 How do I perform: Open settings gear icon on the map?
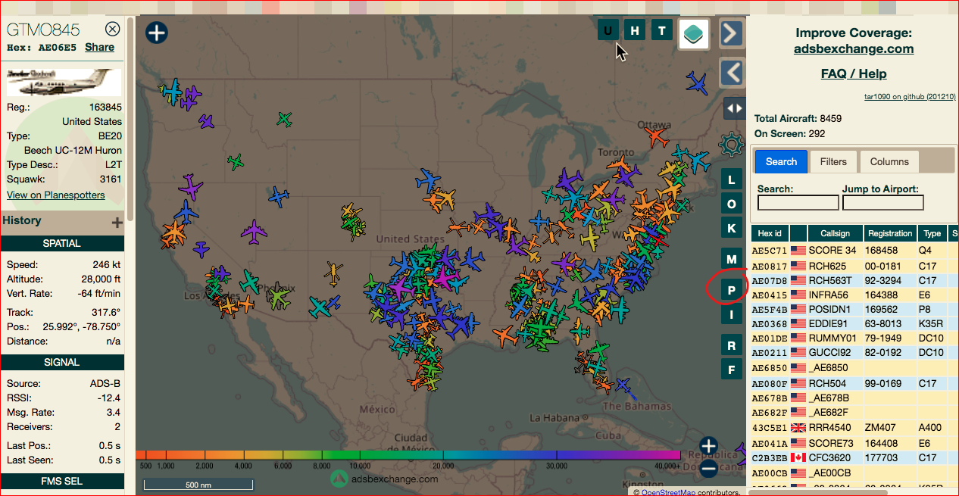pos(732,144)
